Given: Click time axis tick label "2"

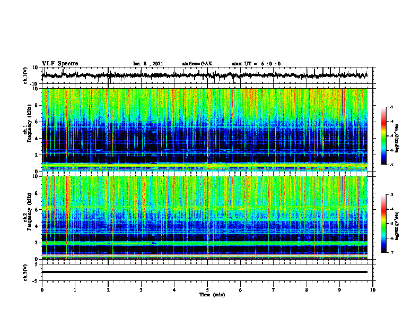Looking at the screenshot, I should [x=108, y=290].
